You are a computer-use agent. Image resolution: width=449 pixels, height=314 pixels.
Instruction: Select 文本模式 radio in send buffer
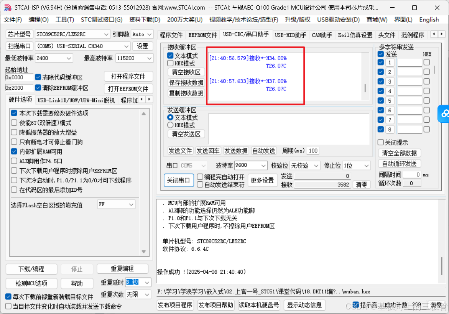[x=170, y=117]
